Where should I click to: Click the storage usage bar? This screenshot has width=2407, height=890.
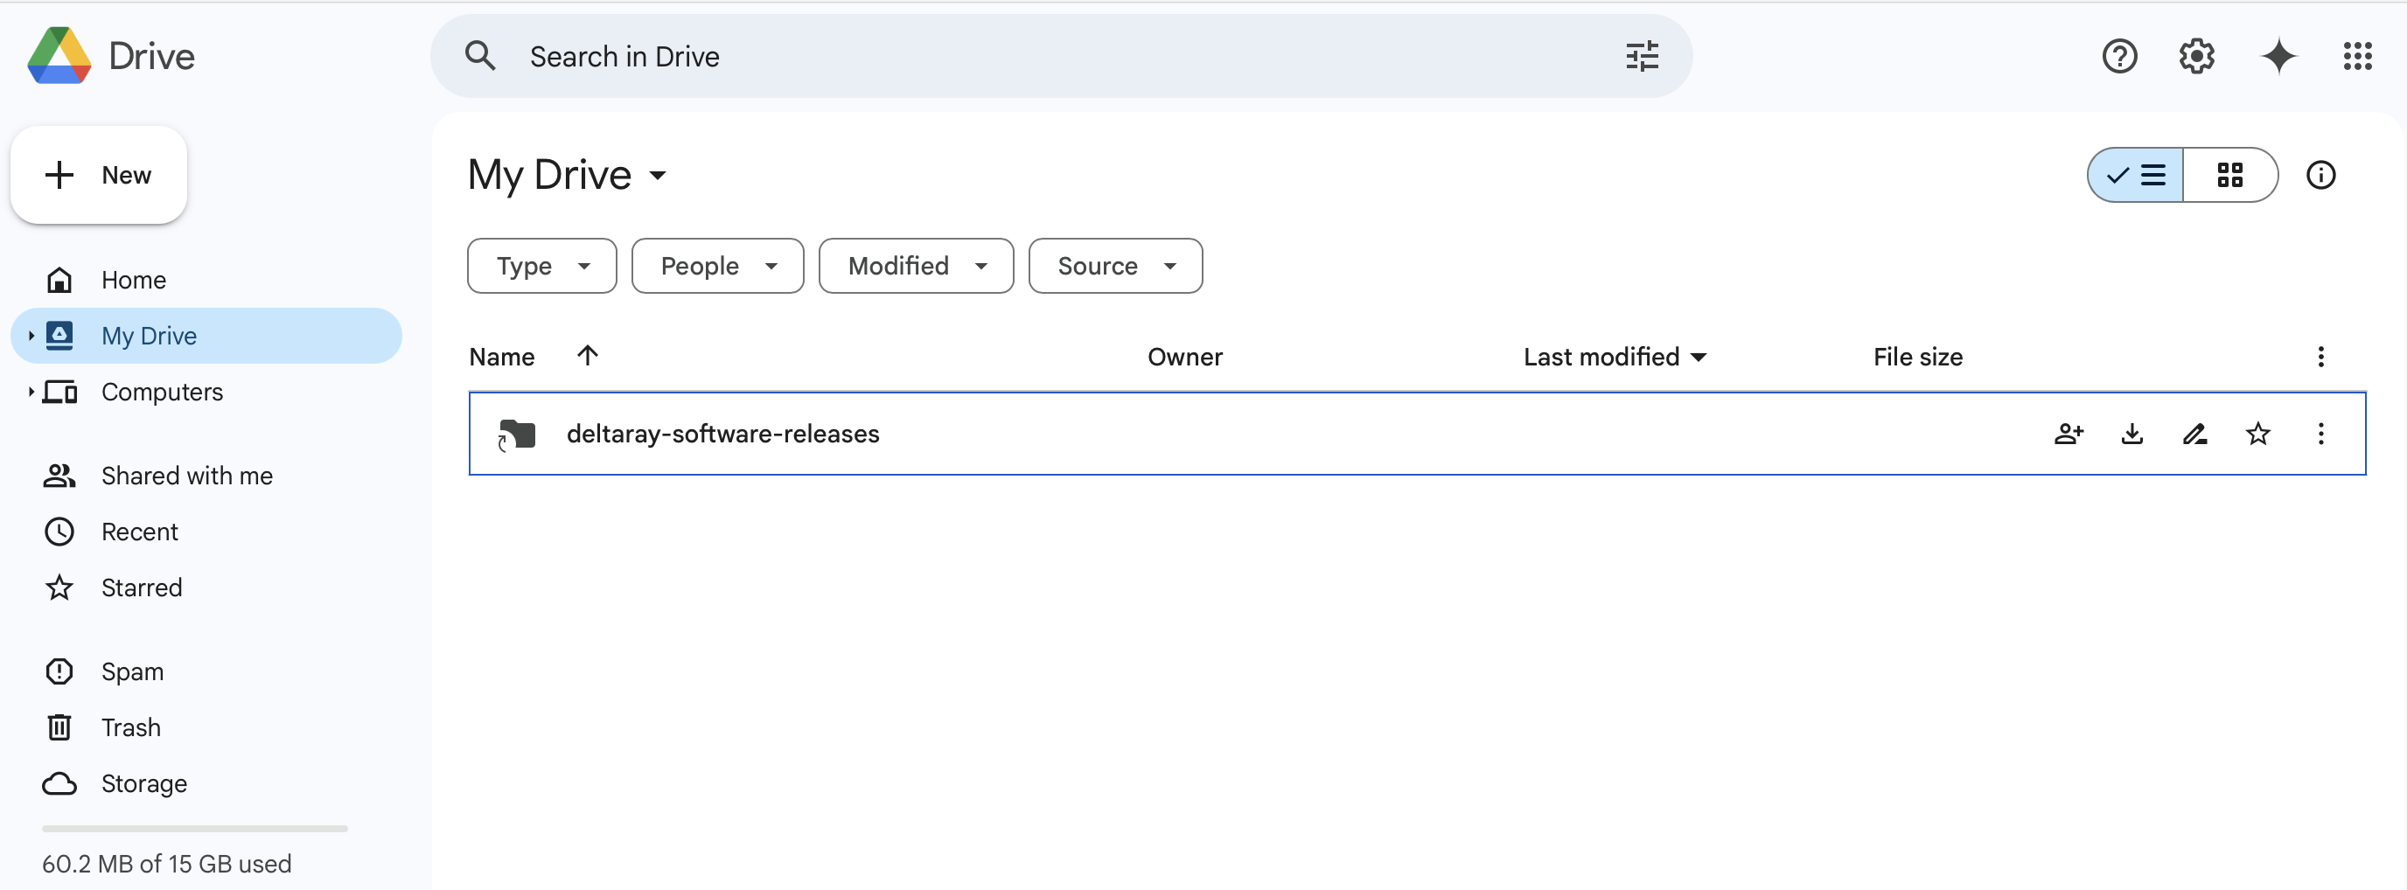194,827
